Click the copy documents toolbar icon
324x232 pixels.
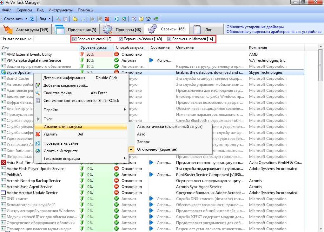click(x=134, y=19)
